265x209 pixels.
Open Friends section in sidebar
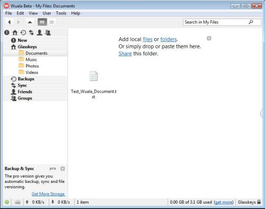point(36,91)
